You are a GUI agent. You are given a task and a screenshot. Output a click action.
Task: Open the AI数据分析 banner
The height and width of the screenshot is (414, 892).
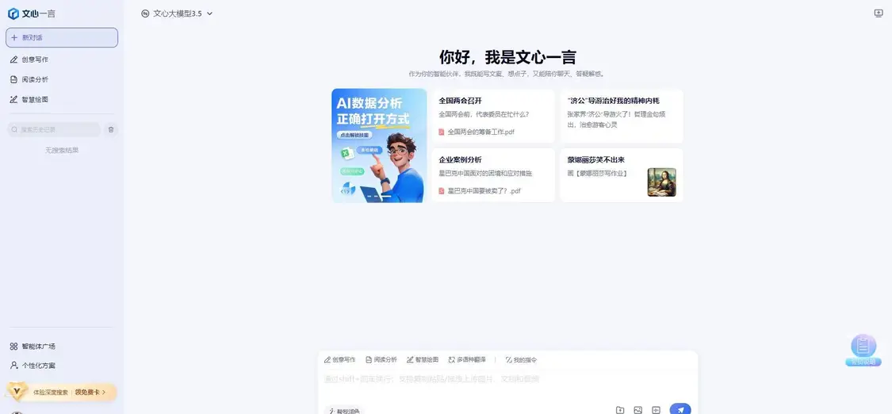click(380, 146)
